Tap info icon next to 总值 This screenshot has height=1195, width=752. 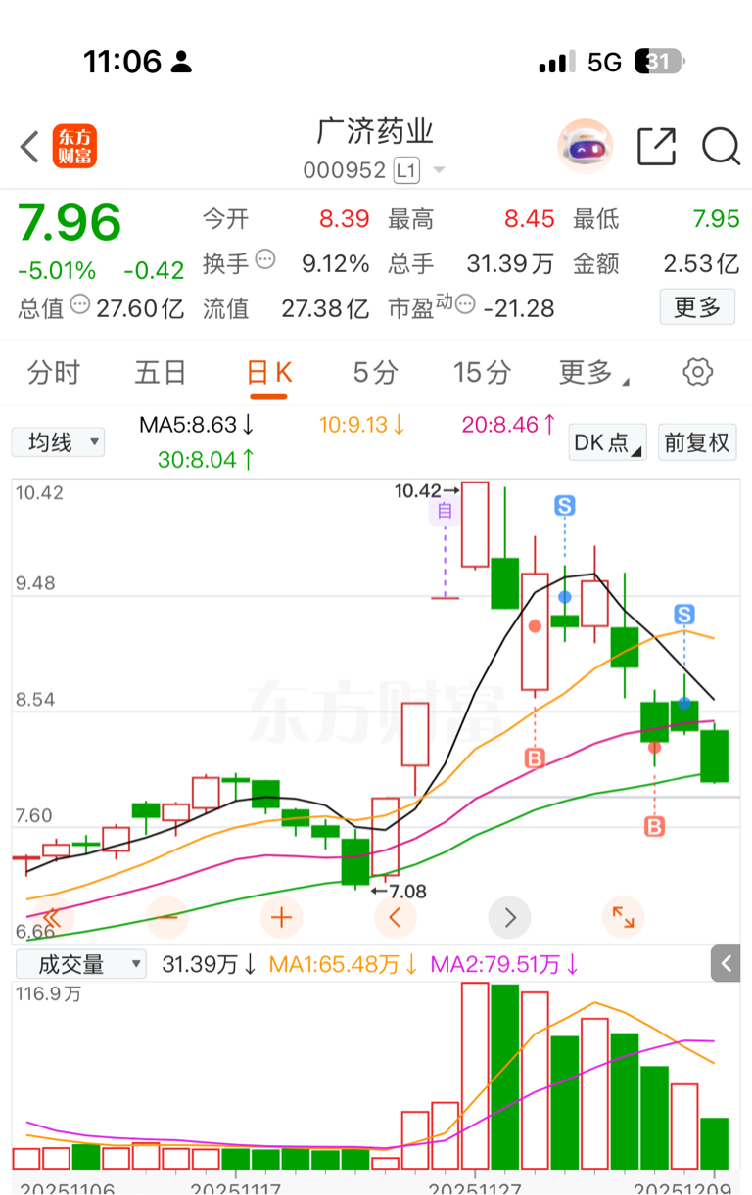[x=80, y=304]
